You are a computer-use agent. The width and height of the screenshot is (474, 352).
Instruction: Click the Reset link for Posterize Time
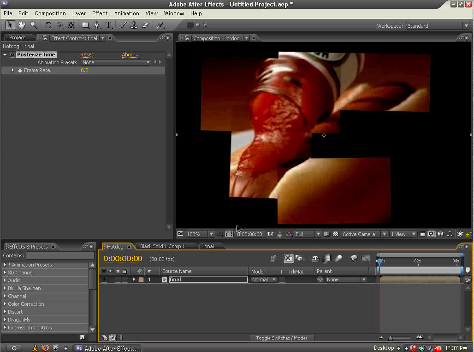tap(87, 55)
